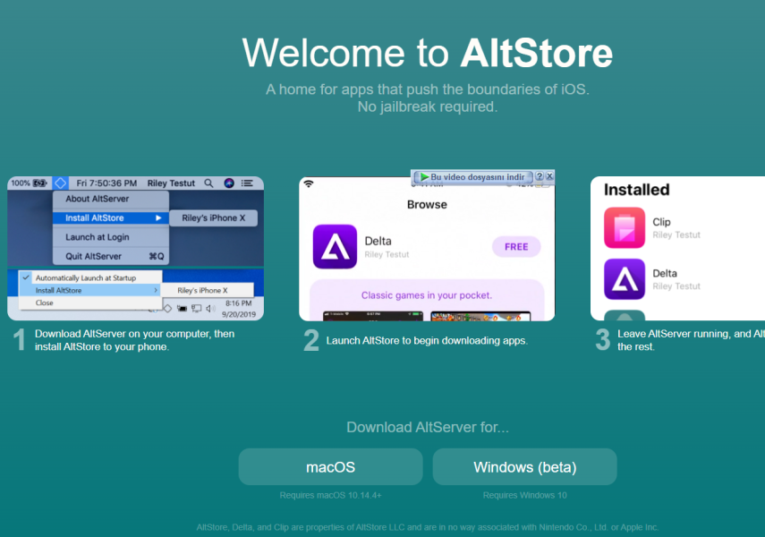This screenshot has width=765, height=537.
Task: Click the notification center list icon
Action: [248, 183]
